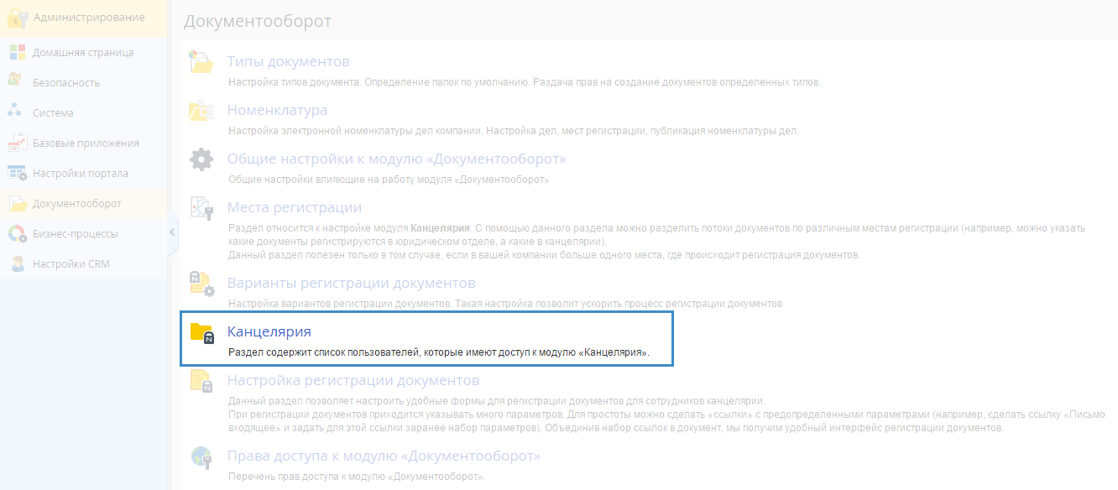The image size is (1118, 490).
Task: Click the Настройка регистрации документов icon
Action: coord(201,382)
